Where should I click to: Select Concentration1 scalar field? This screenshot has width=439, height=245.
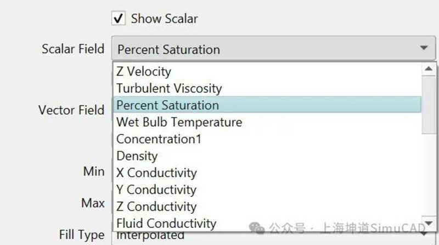[x=159, y=139]
